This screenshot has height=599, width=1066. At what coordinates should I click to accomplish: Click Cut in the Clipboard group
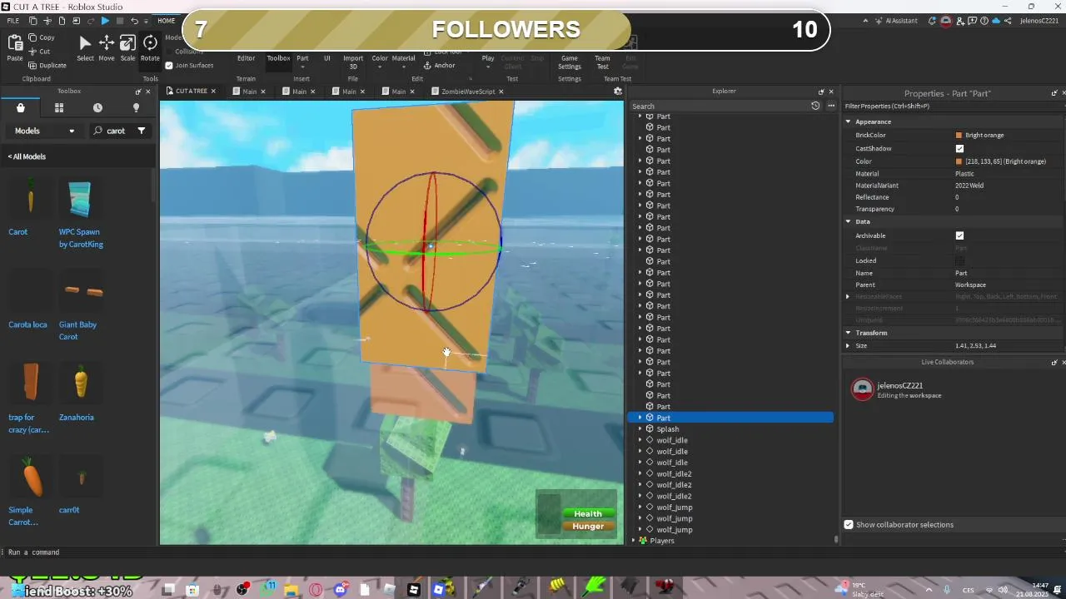39,52
